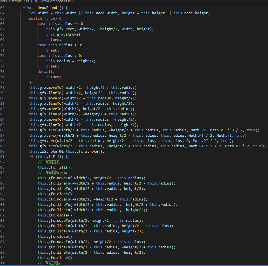Click the arc call on line 86
The height and width of the screenshot is (266, 268).
click(144, 130)
